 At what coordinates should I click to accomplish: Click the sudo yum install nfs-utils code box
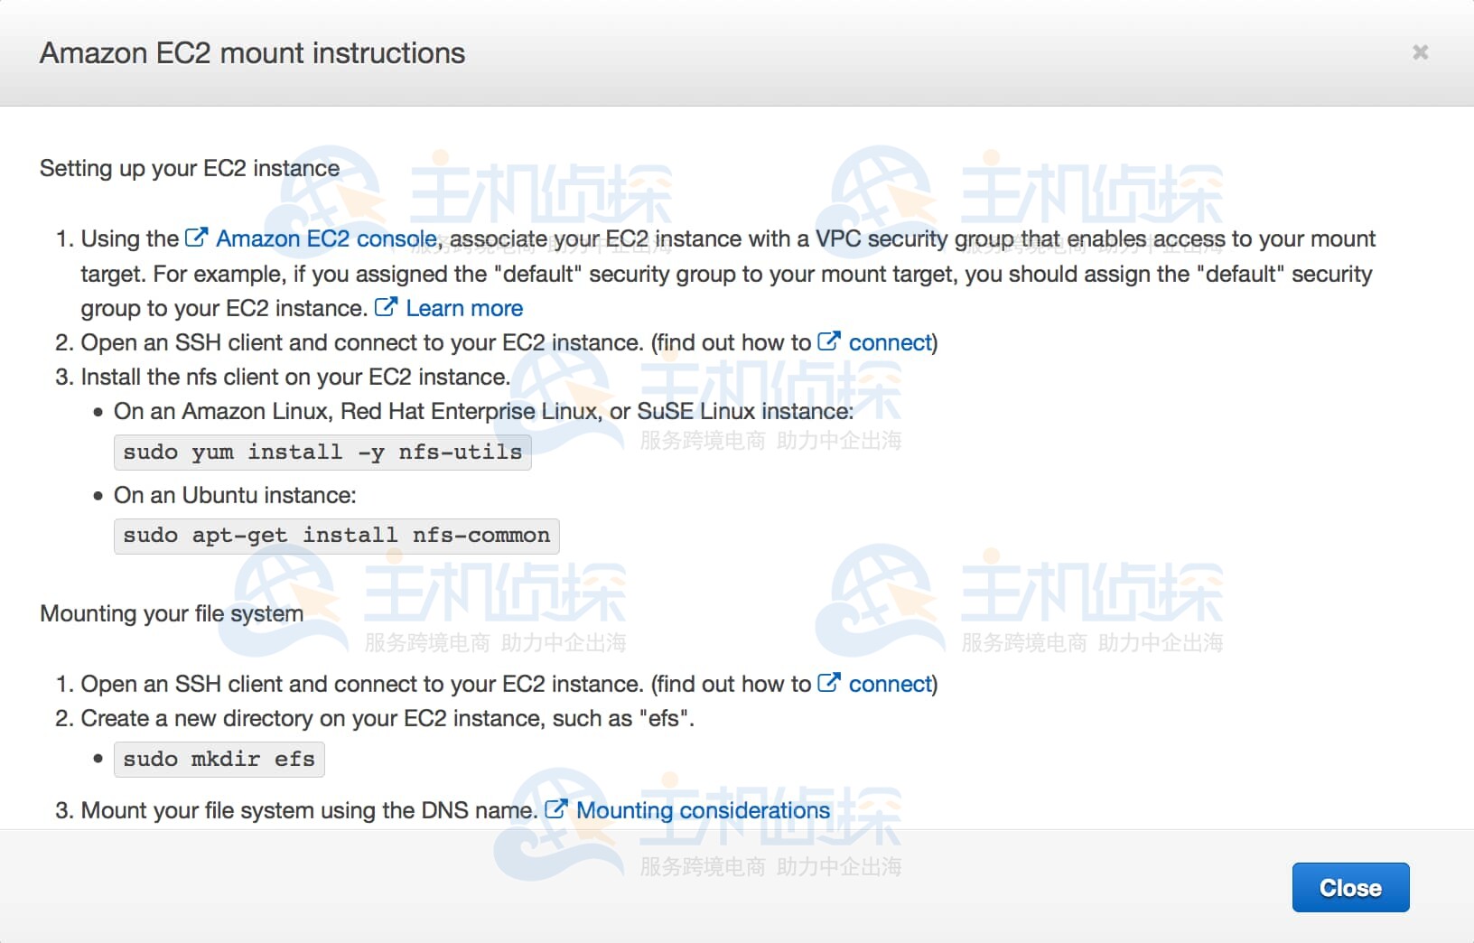(322, 453)
